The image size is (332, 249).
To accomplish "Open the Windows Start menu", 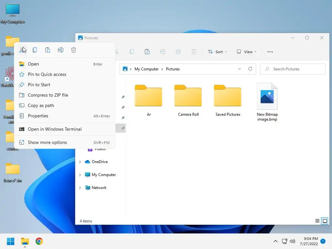I will 10,241.
